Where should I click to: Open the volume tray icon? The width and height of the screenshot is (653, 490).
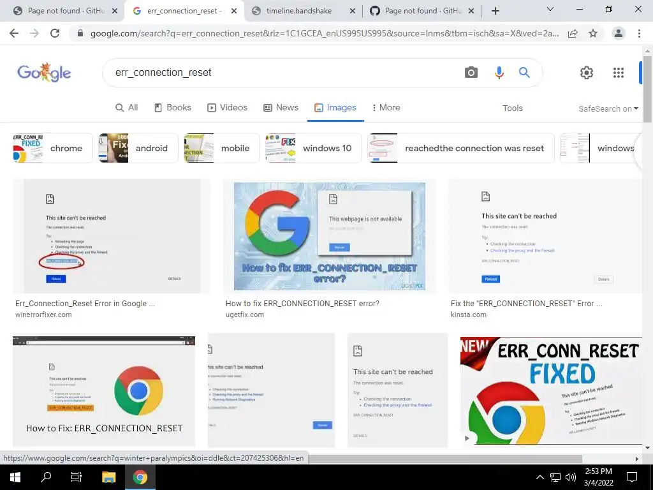point(571,477)
